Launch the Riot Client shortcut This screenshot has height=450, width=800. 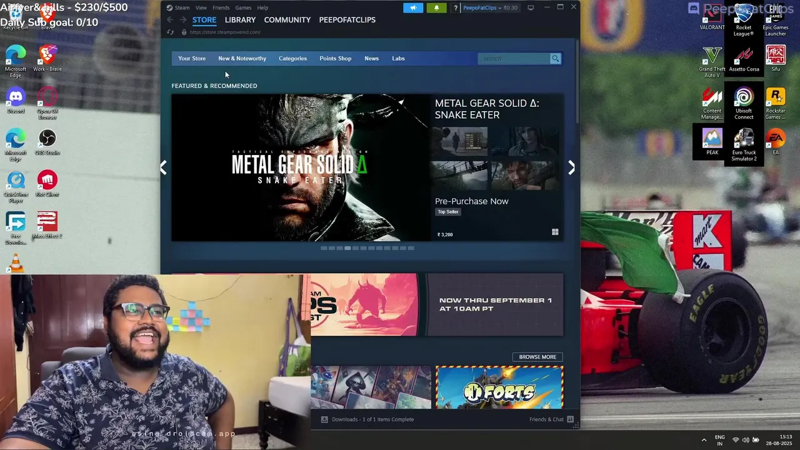47,184
